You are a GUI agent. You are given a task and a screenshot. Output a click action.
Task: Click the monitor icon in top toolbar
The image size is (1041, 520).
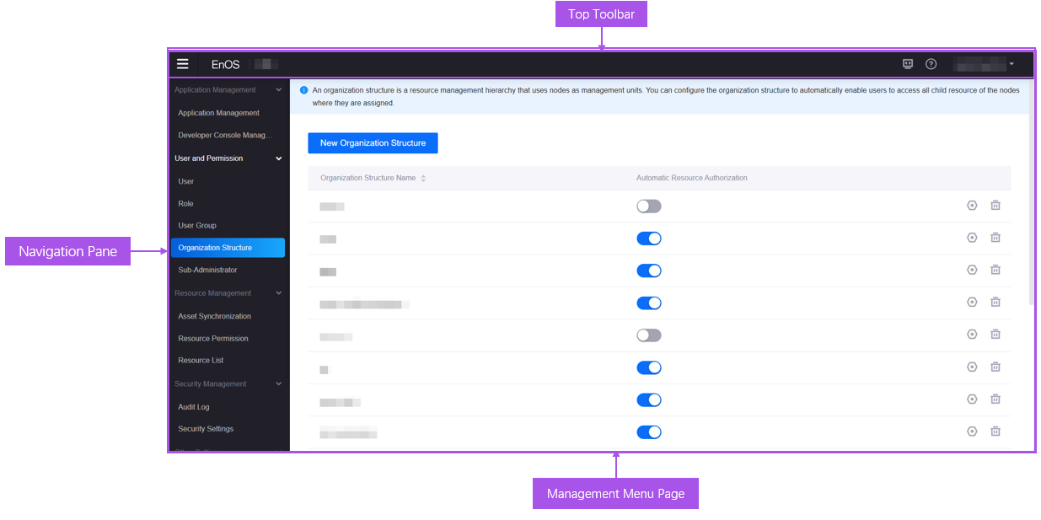pyautogui.click(x=908, y=64)
